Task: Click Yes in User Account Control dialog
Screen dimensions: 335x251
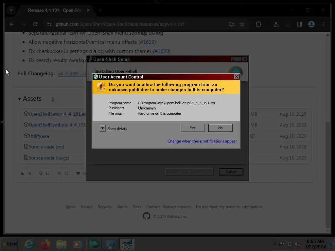Action: [192, 128]
